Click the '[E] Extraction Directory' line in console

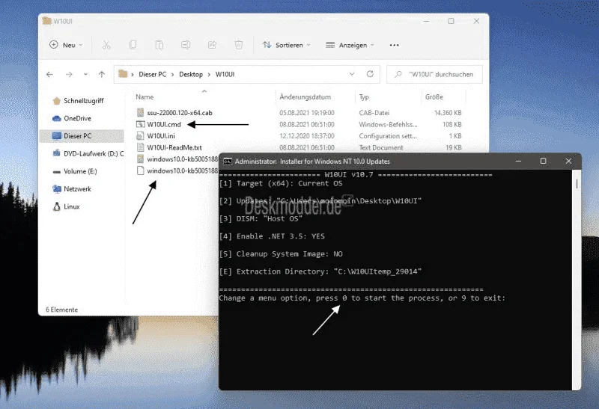pos(320,271)
